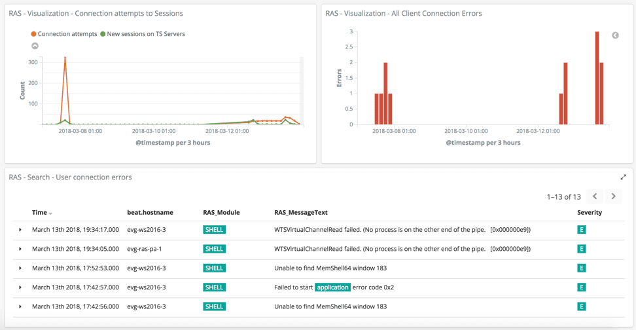Viewport: 636px width, 330px height.
Task: Click the tallest error bar reaching 3 in the errors chart
Action: coord(597,78)
